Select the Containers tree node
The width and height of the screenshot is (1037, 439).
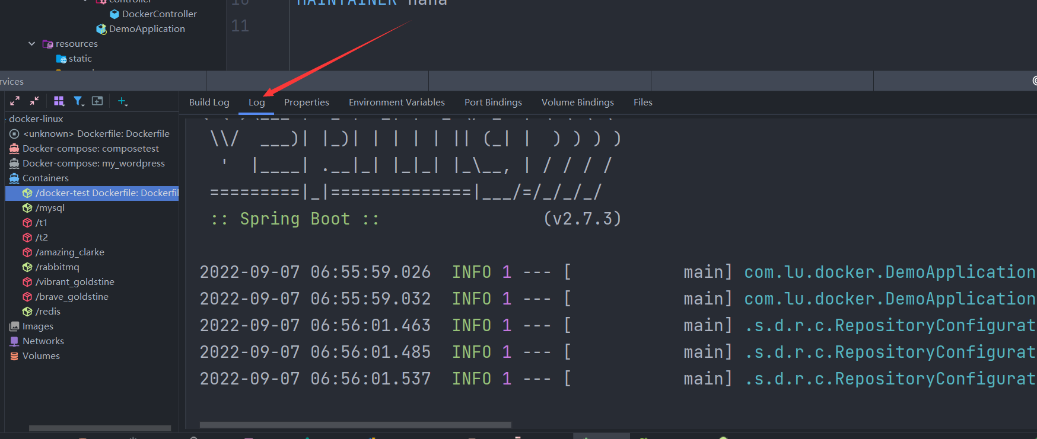(x=45, y=178)
